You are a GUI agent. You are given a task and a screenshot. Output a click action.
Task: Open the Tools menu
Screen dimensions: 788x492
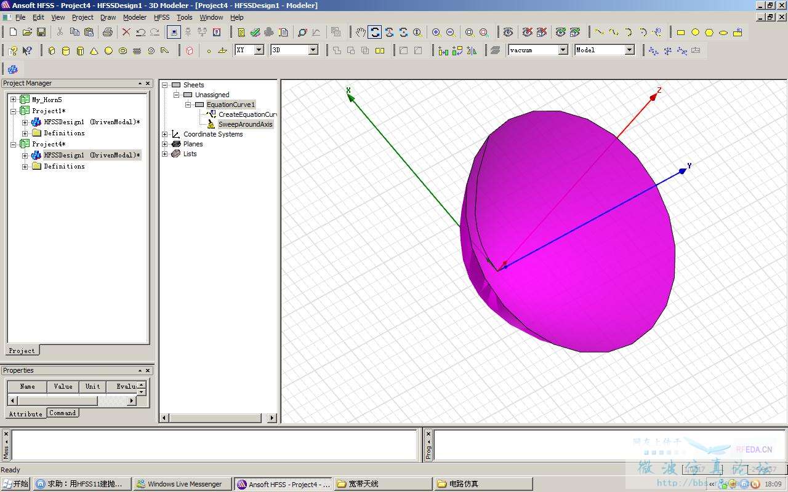point(184,17)
